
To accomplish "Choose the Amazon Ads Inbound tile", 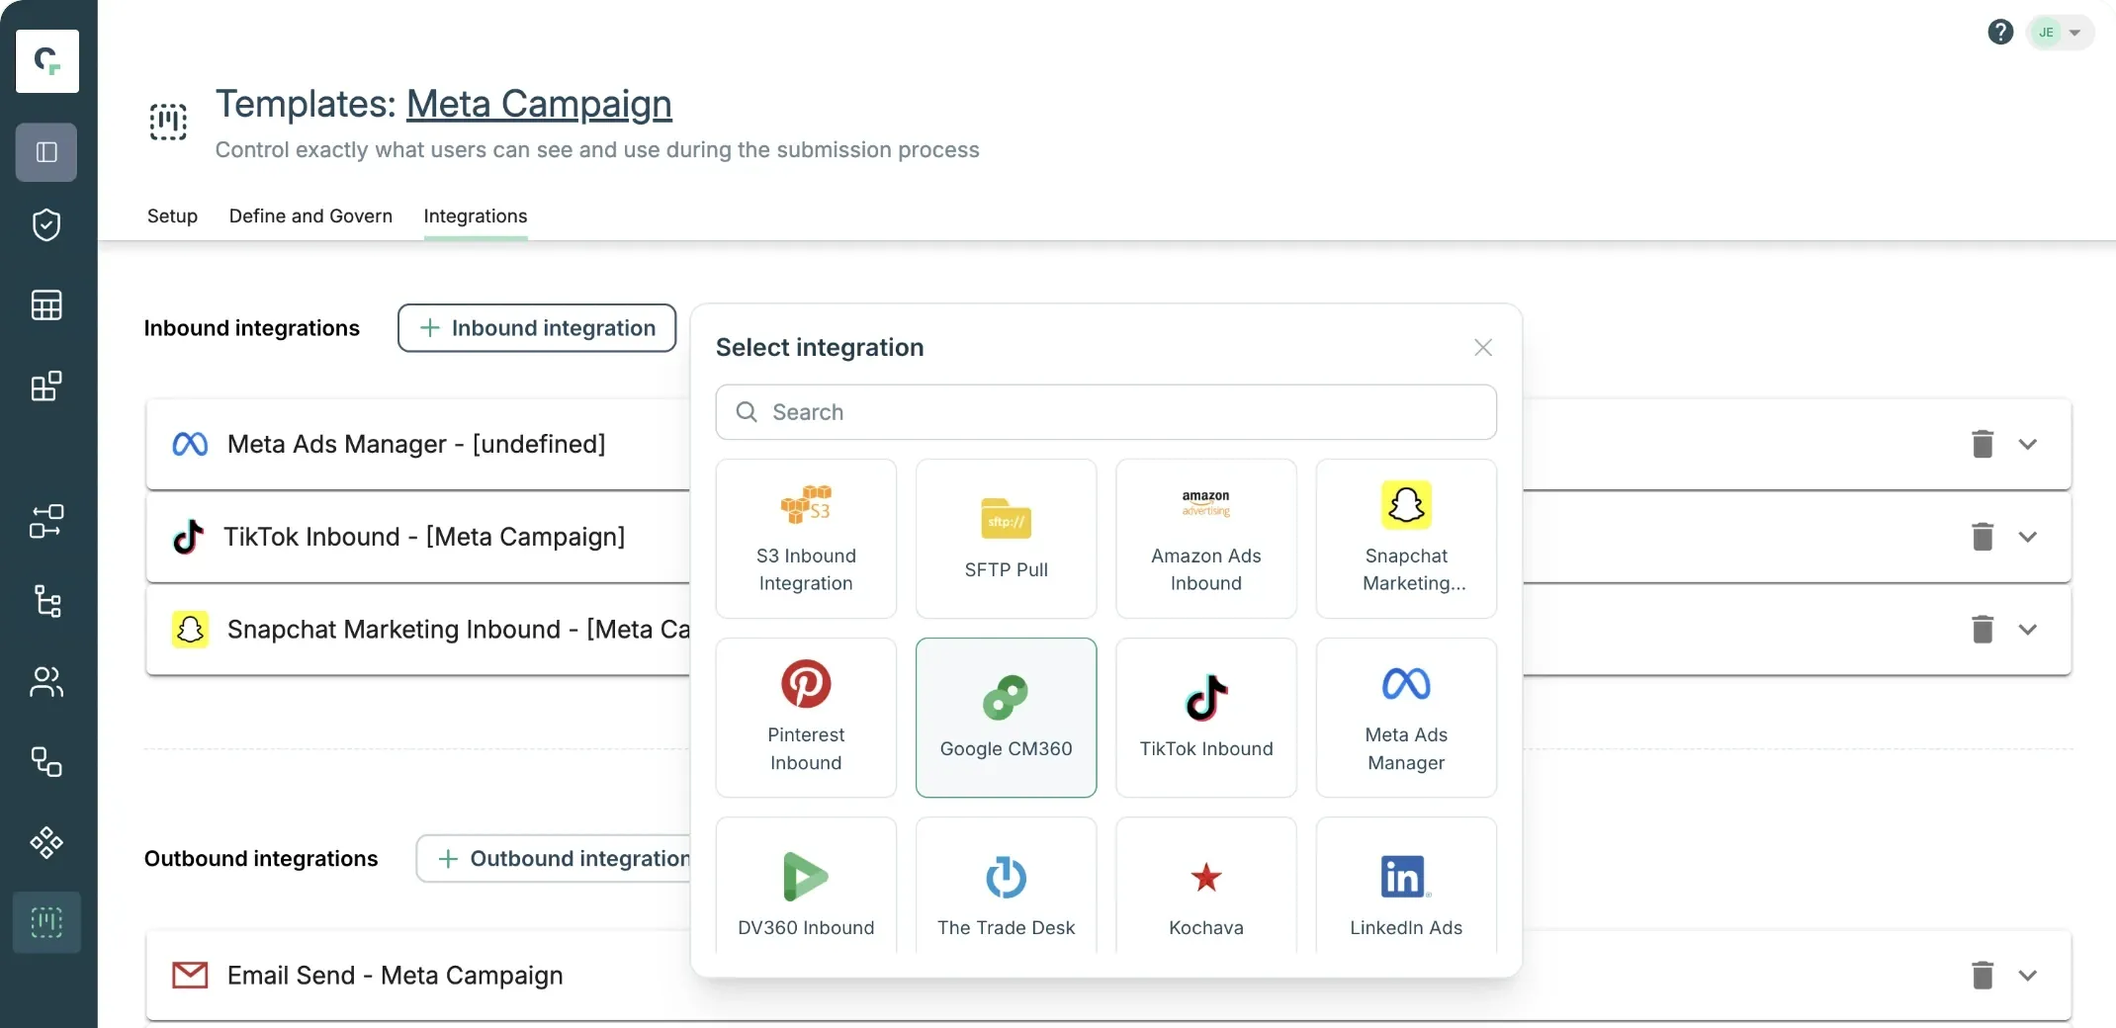I will [x=1206, y=539].
